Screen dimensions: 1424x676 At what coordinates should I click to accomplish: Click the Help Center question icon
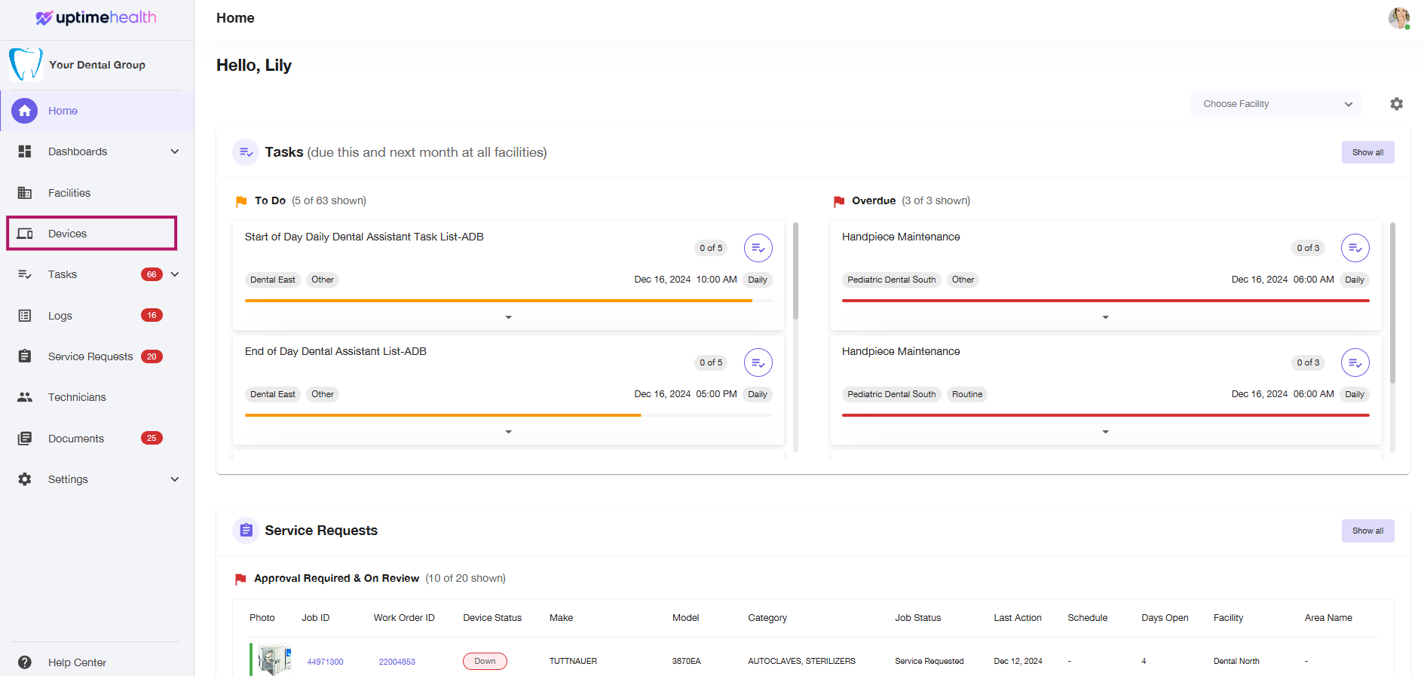tap(25, 662)
